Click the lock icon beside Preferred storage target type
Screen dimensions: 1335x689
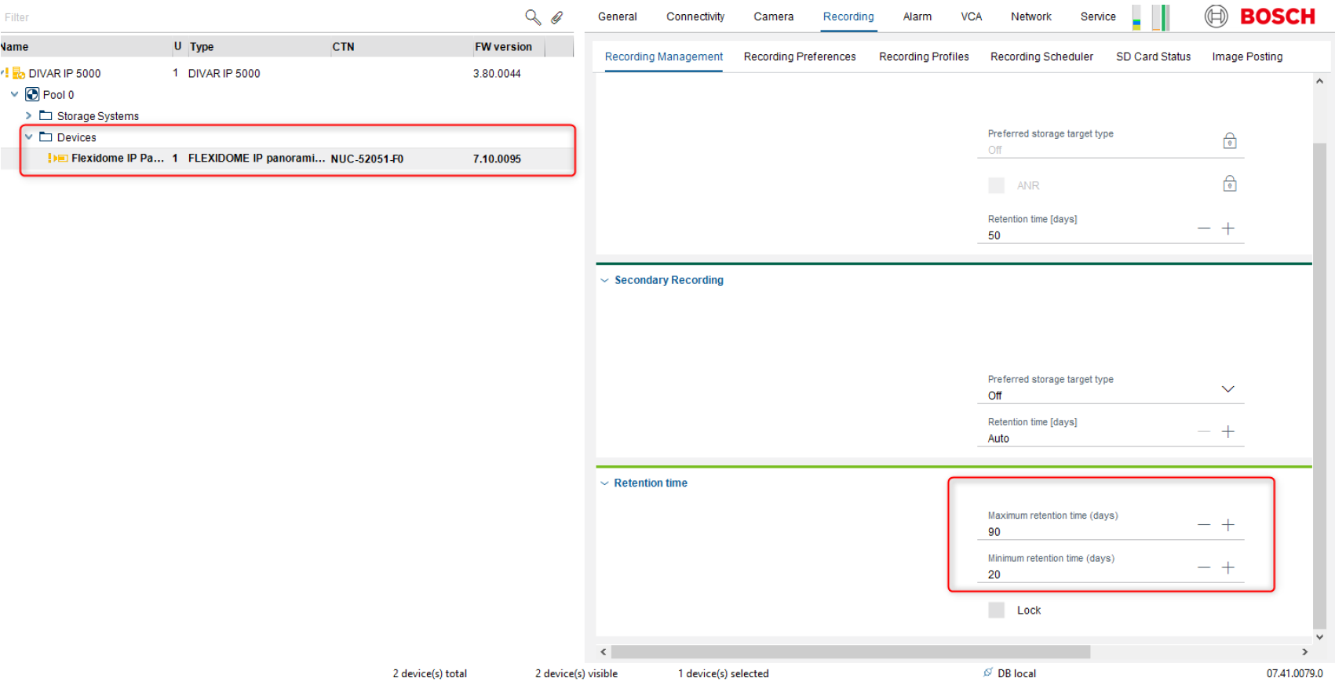pyautogui.click(x=1229, y=141)
